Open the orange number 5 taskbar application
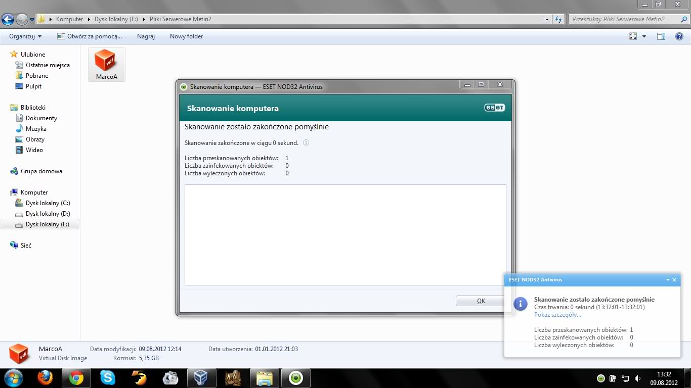691x388 pixels. pos(139,377)
